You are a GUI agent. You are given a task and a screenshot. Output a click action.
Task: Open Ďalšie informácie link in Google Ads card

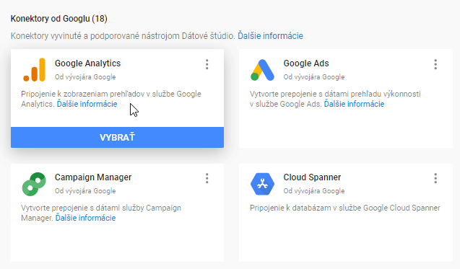(x=354, y=104)
